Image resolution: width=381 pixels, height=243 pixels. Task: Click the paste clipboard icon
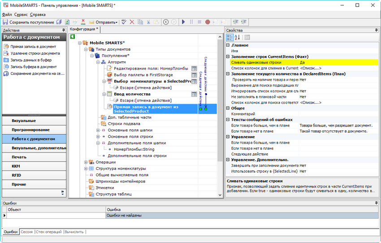tap(156, 22)
